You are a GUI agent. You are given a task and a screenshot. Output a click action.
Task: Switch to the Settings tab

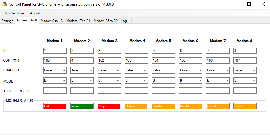click(x=7, y=21)
